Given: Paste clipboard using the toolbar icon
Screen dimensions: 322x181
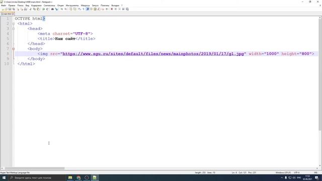Looking at the screenshot, I should [x=38, y=9].
